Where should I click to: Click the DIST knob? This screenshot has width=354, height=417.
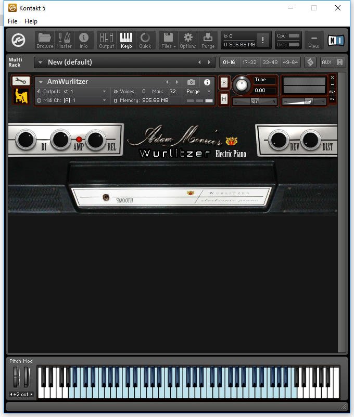click(x=310, y=140)
